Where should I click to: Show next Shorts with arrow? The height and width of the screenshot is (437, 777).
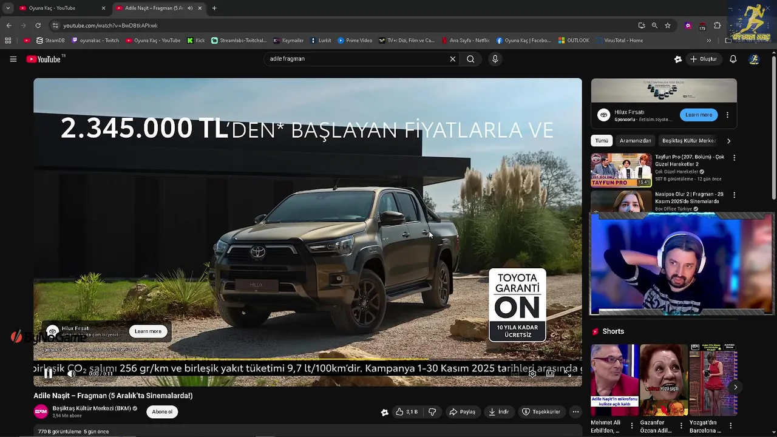(x=735, y=387)
